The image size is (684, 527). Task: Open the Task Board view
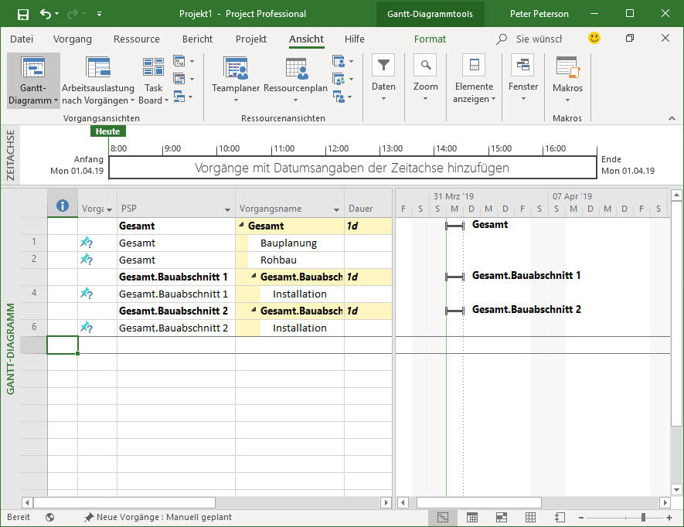[x=154, y=81]
